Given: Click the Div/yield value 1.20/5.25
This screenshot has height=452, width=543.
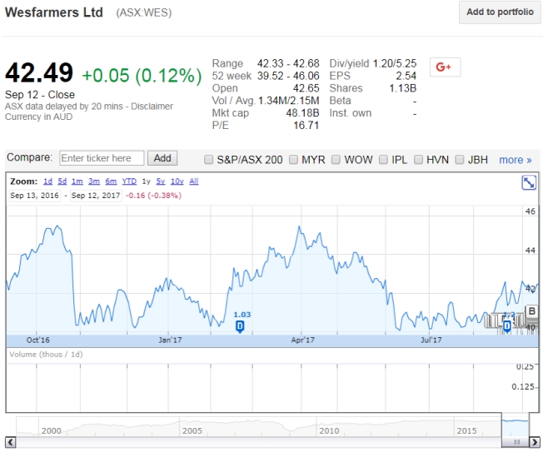Looking at the screenshot, I should [x=395, y=63].
